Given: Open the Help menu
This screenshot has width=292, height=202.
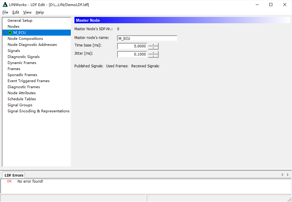Looking at the screenshot, I should 40,12.
